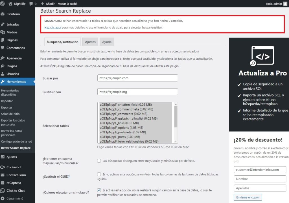Screen dimensions: 289x203
Task: Click the Herramientas wrench icon
Action: 3,81
